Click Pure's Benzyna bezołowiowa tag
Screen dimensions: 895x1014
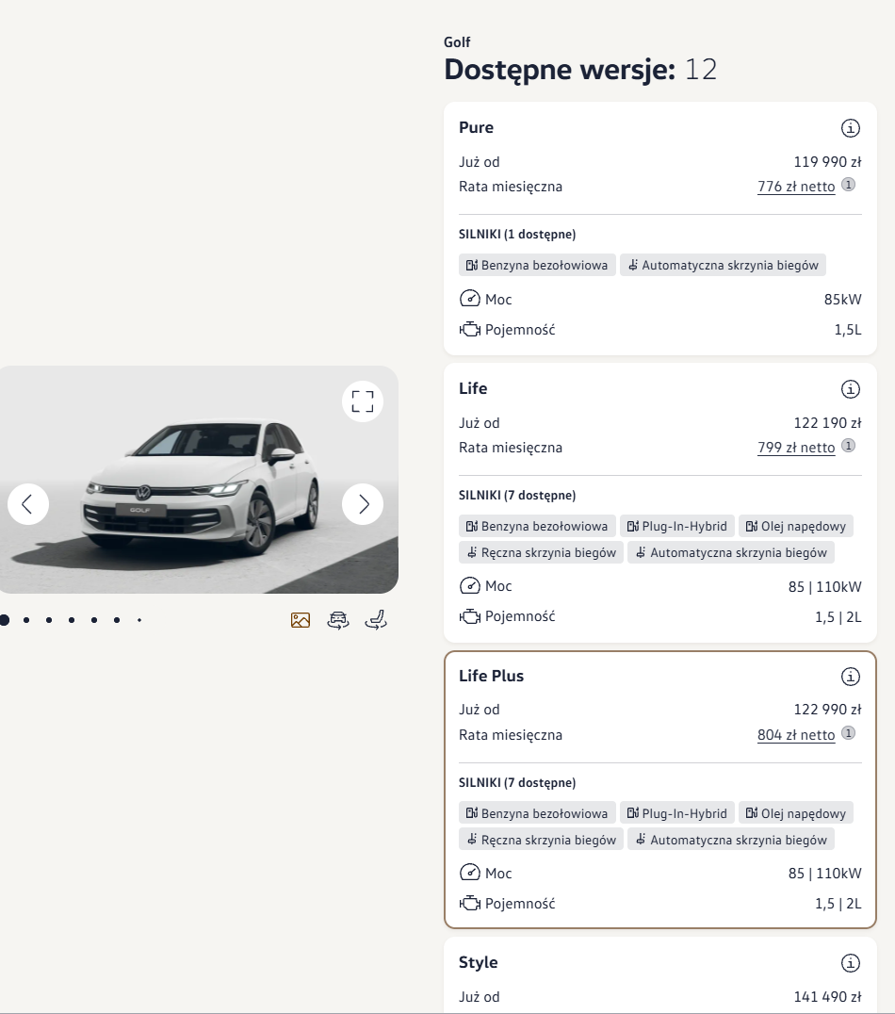(537, 265)
